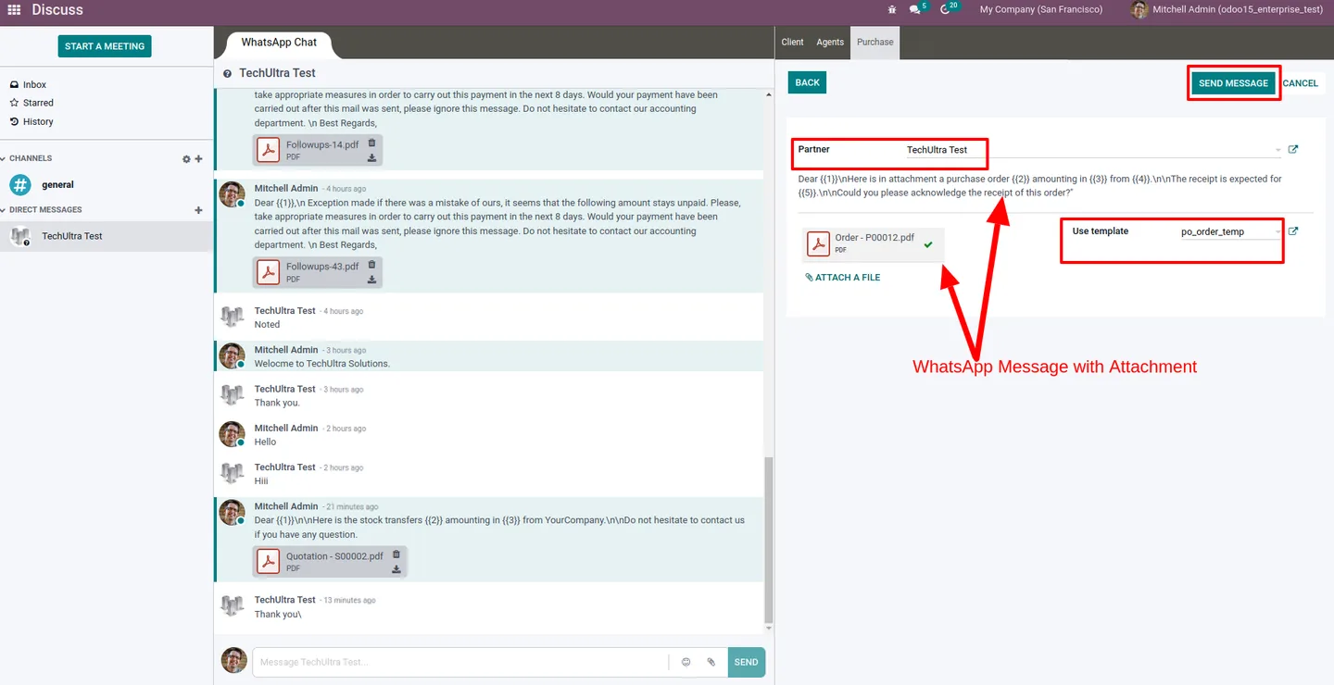Viewport: 1334px width, 685px height.
Task: Switch to the Purchase tab
Action: [x=875, y=43]
